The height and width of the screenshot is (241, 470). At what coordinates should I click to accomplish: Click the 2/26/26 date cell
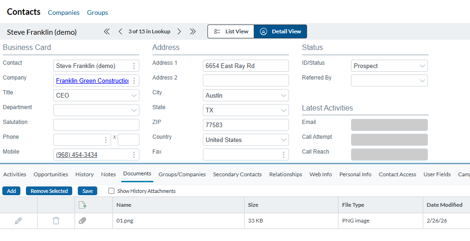pos(447,221)
